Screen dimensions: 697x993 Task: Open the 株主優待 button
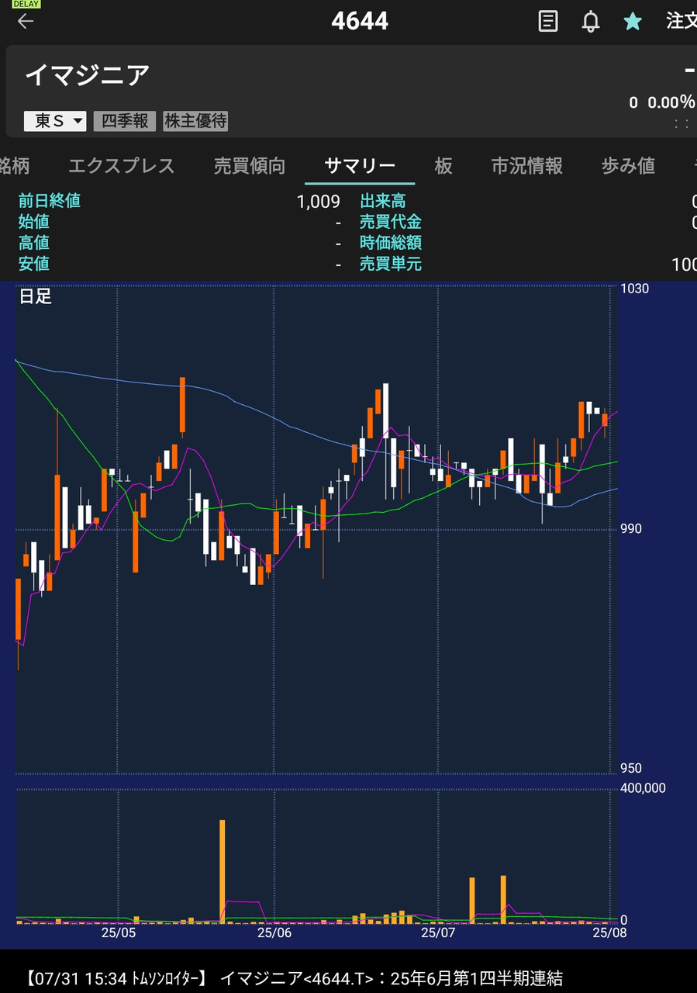[196, 121]
